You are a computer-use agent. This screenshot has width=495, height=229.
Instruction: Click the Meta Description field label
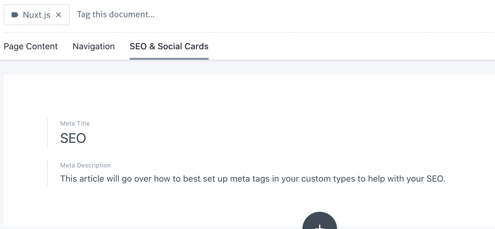tap(85, 165)
